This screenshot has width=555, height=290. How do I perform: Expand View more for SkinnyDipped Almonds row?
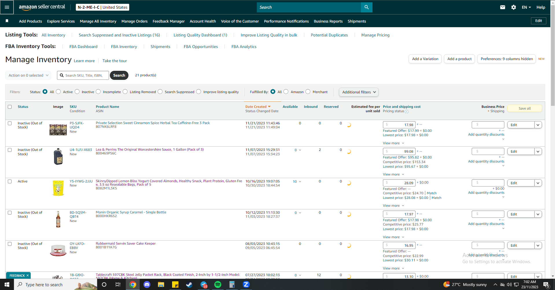[393, 206]
